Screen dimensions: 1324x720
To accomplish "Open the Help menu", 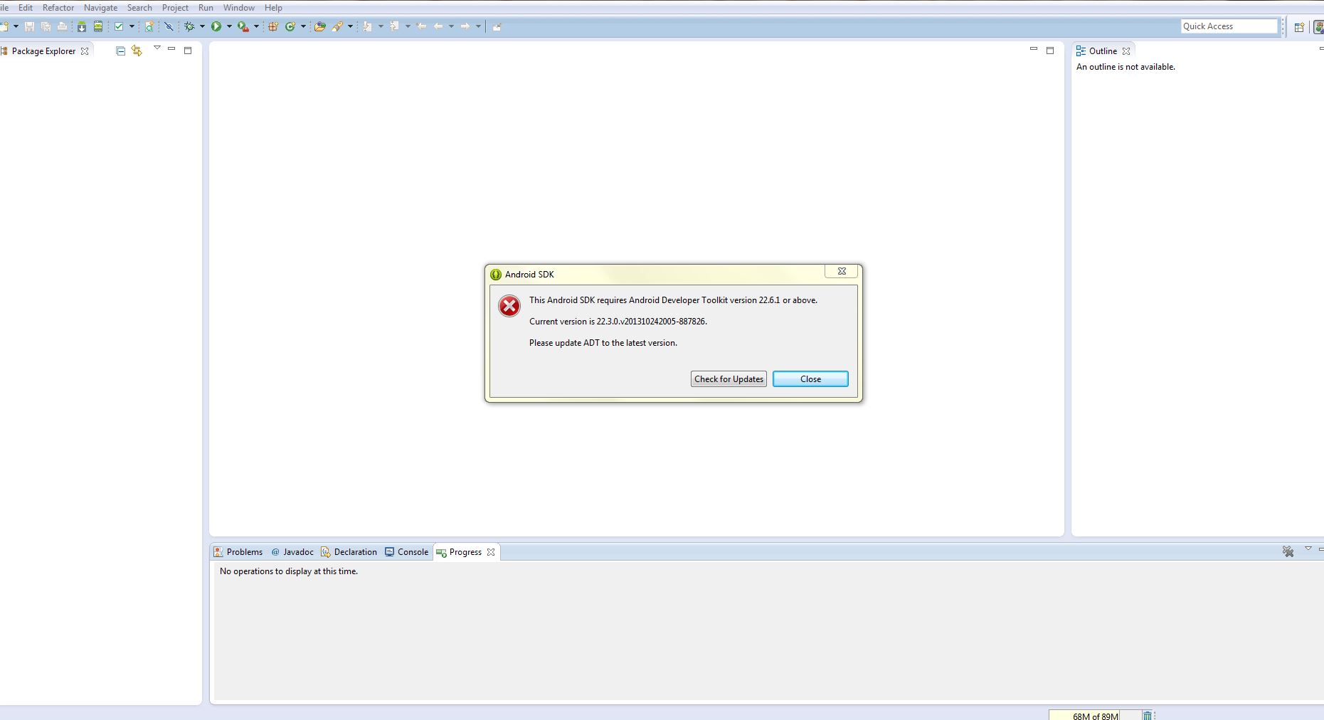I will coord(273,8).
